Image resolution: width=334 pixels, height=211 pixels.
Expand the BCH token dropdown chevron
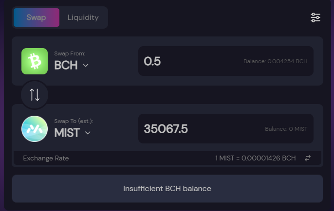(86, 65)
